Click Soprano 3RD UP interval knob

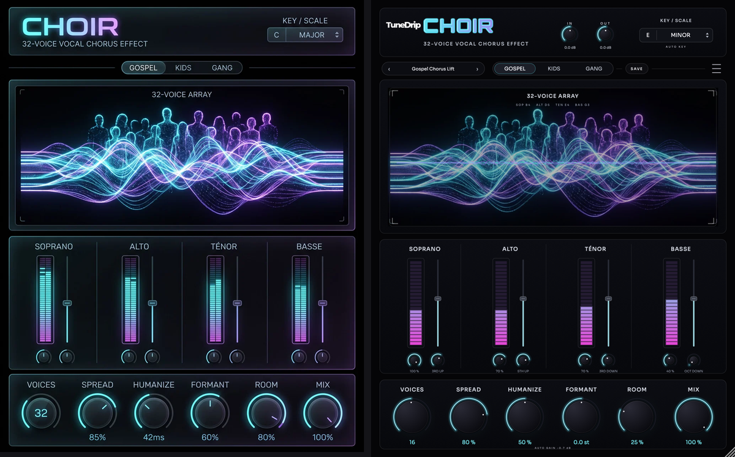437,360
